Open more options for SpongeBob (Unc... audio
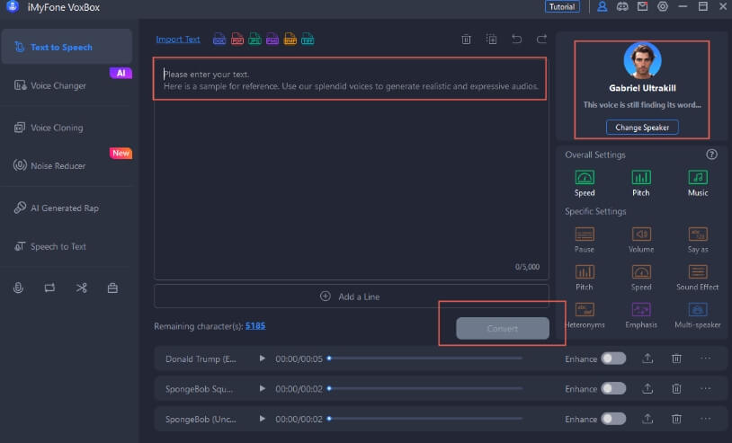Screen dimensions: 732x443 pyautogui.click(x=705, y=419)
